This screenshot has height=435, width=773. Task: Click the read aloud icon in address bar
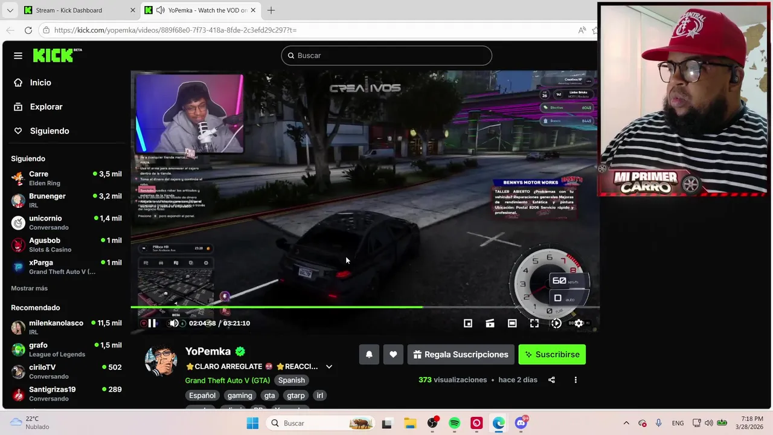pyautogui.click(x=582, y=30)
